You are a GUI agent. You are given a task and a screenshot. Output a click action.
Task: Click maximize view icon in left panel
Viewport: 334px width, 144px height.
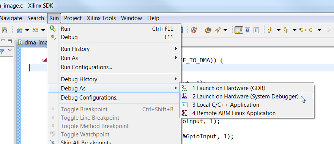(x=10, y=41)
